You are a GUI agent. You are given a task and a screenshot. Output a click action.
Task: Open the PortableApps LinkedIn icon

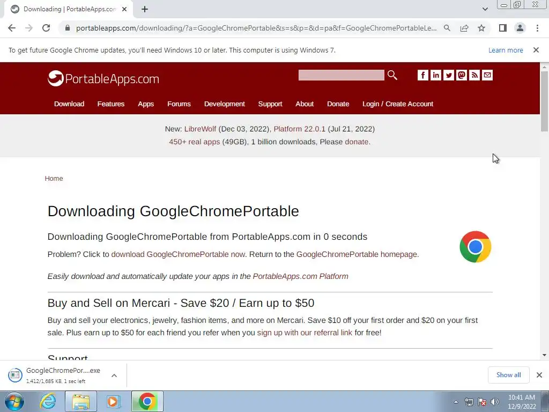tap(435, 75)
